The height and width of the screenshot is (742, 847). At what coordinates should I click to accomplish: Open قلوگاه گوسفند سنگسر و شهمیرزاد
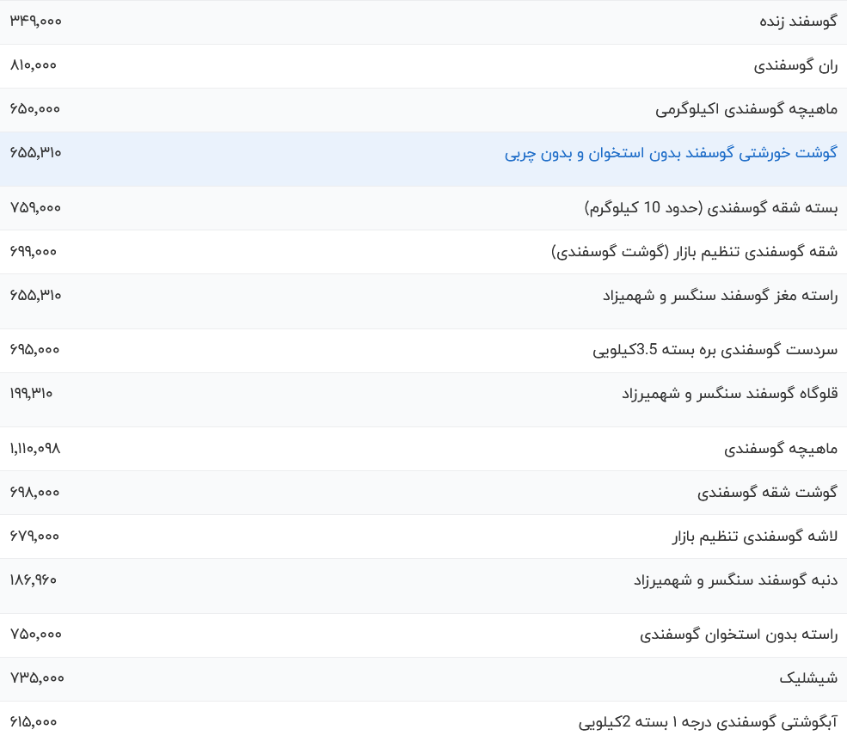(x=729, y=394)
